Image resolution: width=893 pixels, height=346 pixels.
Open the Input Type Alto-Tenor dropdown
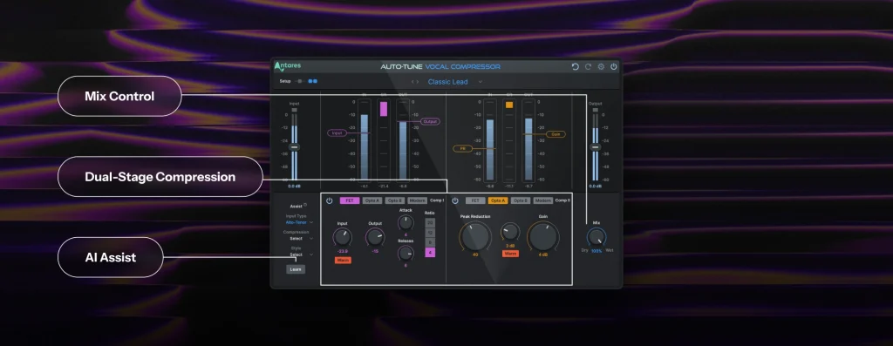click(299, 222)
